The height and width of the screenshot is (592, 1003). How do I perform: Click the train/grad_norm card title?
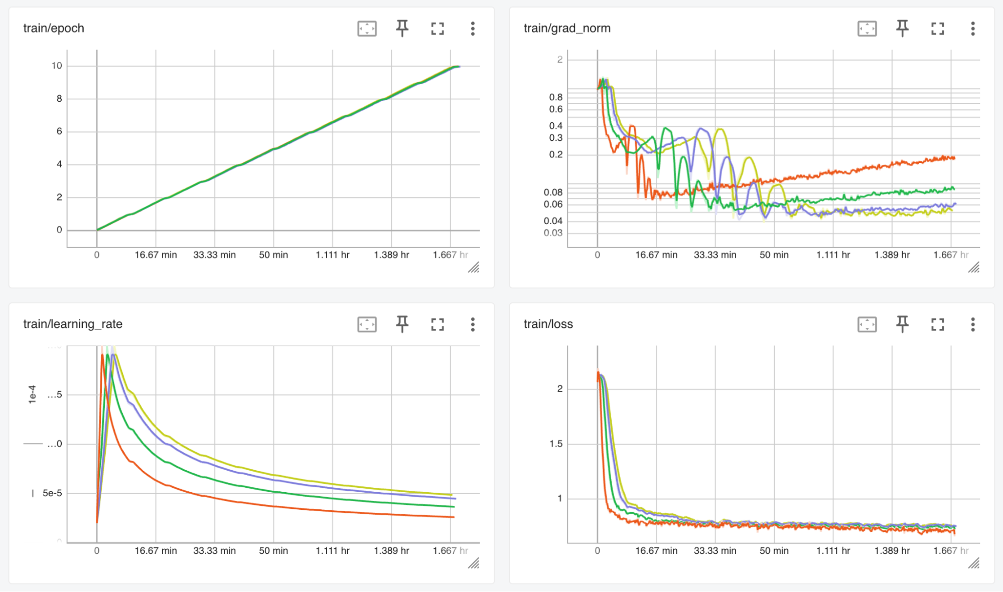point(566,28)
